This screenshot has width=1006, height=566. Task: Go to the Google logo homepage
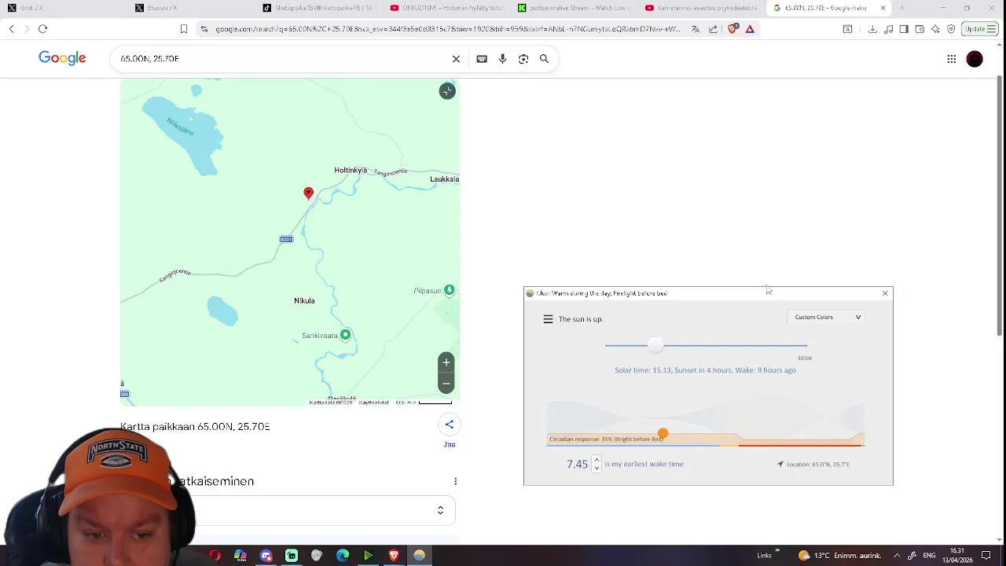click(62, 58)
